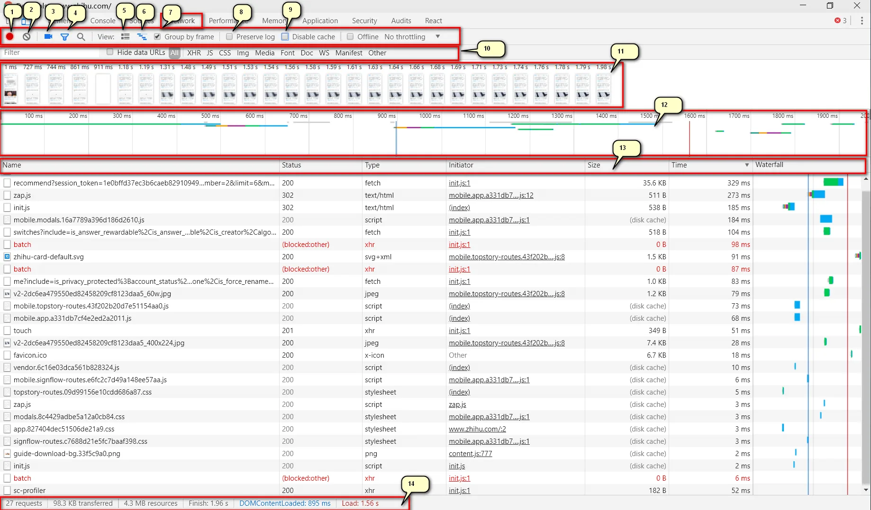
Task: Toggle the capture screenshots camera icon
Action: point(48,36)
